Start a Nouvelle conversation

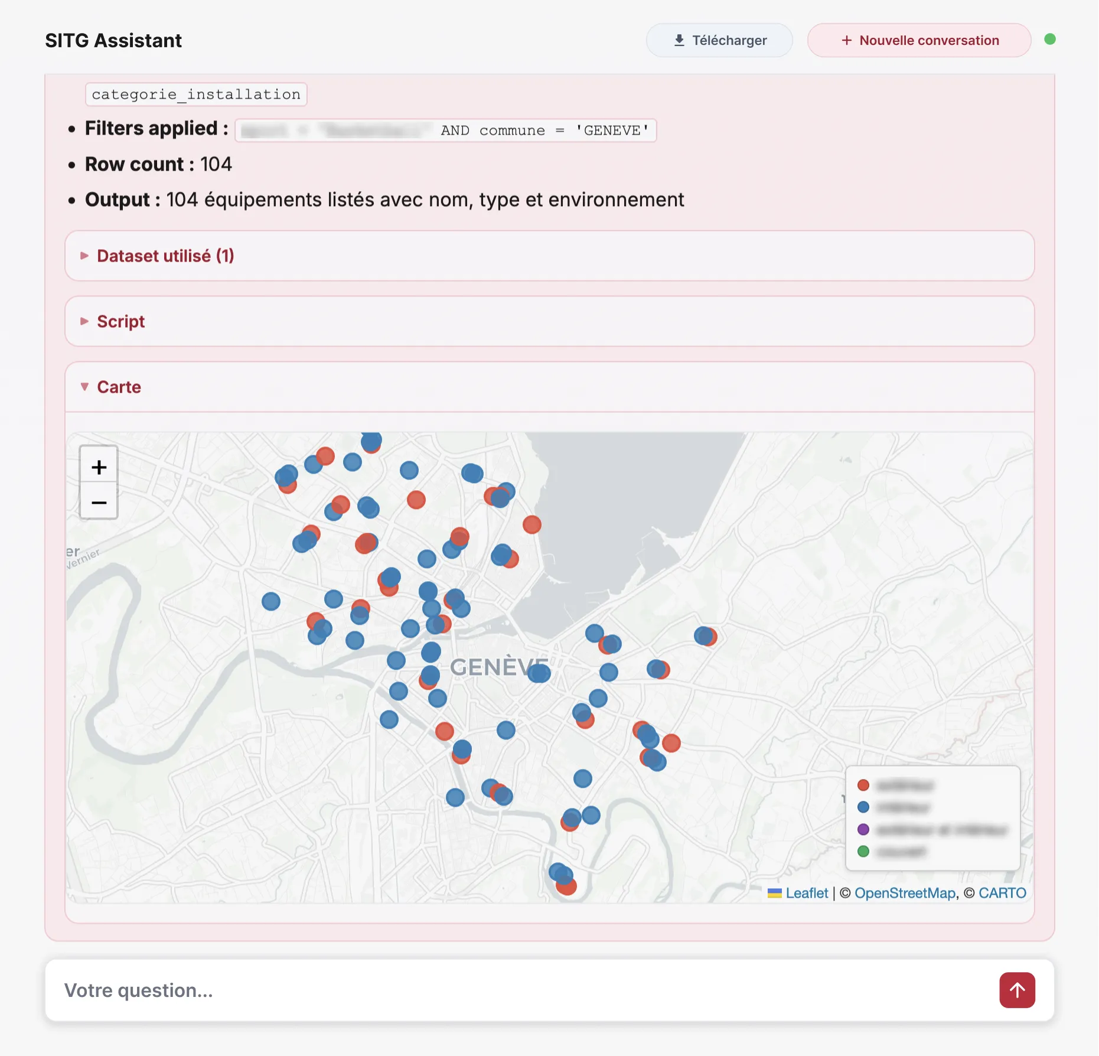(x=919, y=40)
